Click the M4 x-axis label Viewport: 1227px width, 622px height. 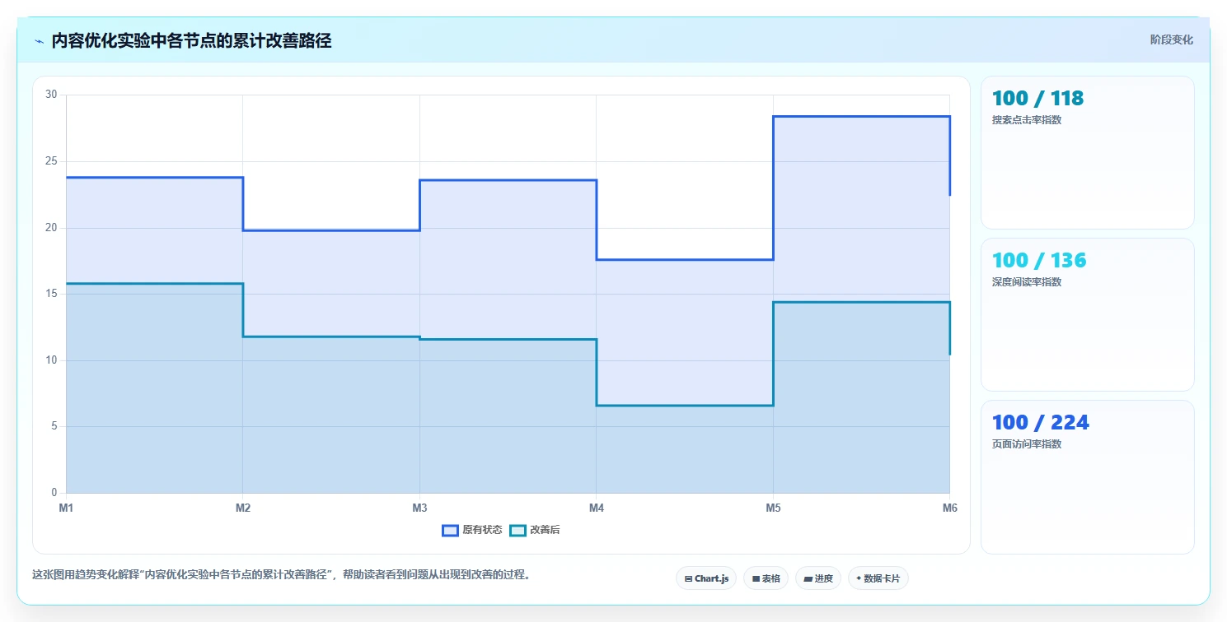(x=597, y=508)
